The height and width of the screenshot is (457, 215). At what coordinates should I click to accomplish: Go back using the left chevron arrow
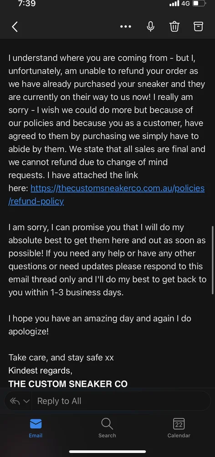(x=15, y=27)
